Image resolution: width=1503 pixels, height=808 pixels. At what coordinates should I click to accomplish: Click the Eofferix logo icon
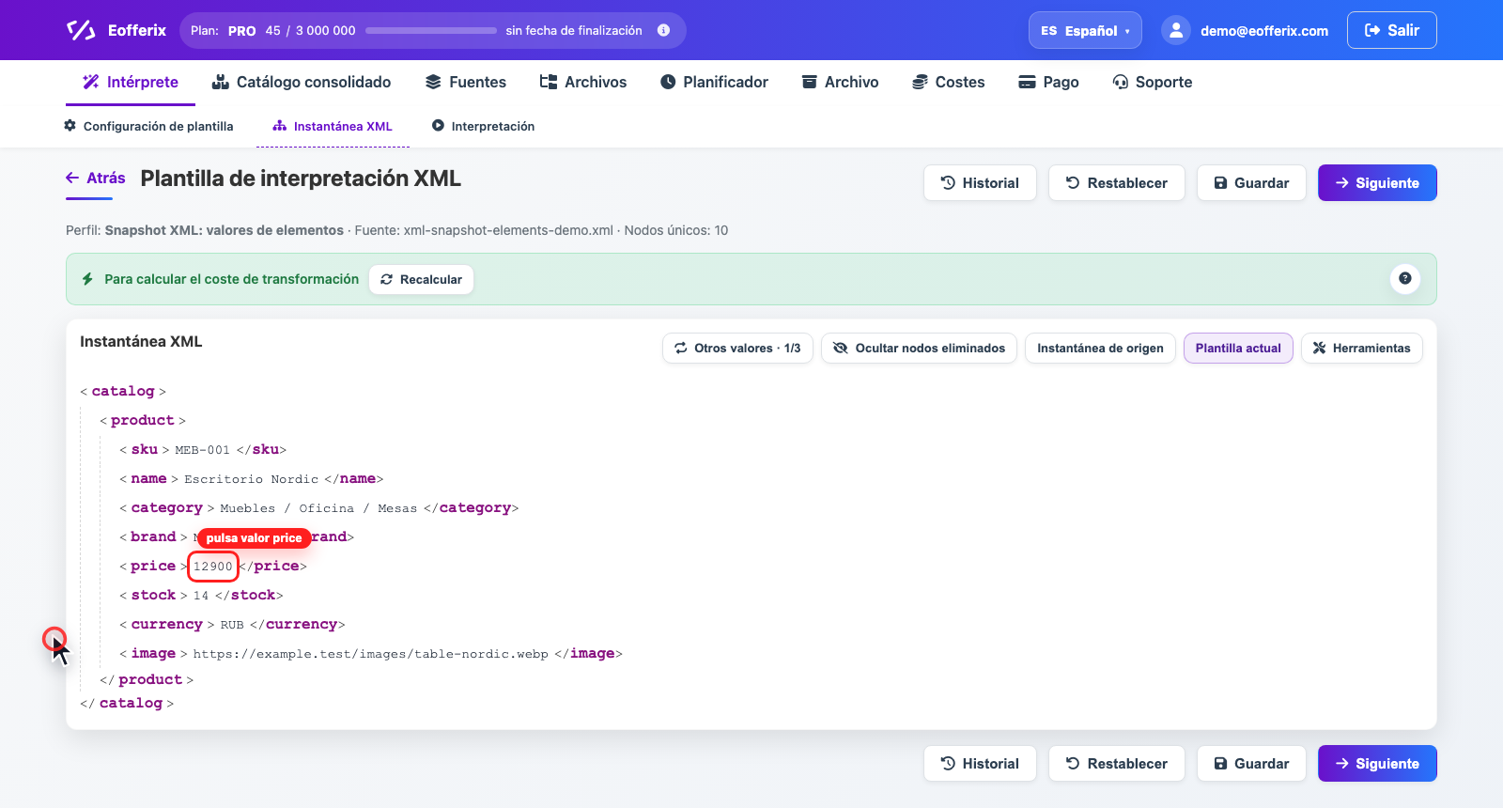81,30
